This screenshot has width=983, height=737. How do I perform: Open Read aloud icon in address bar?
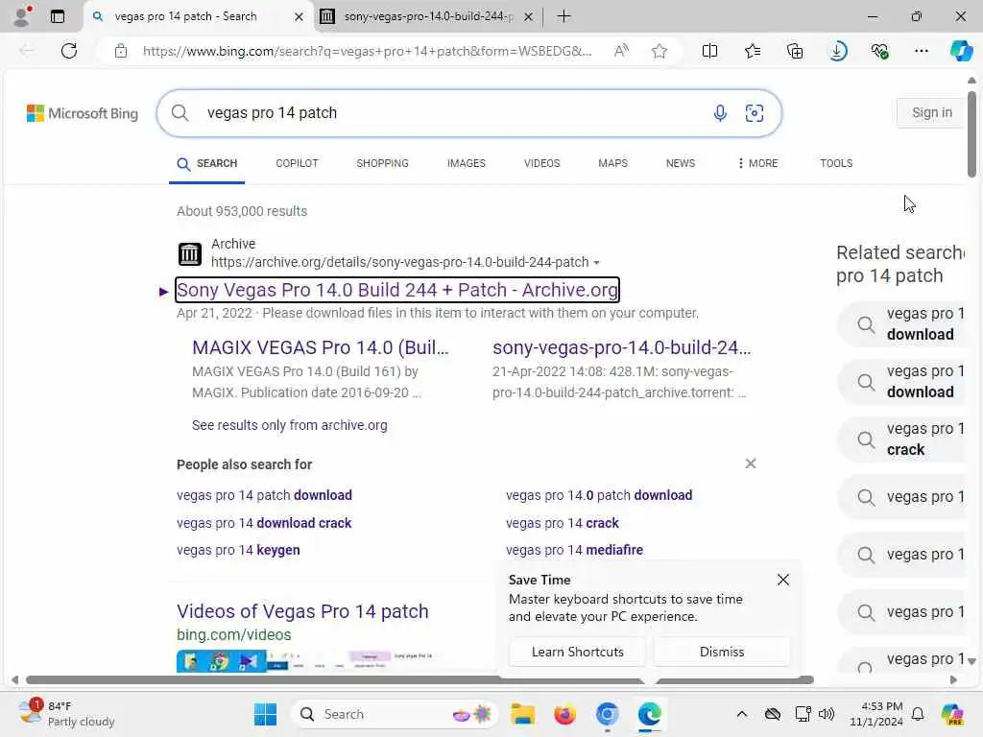pyautogui.click(x=621, y=51)
